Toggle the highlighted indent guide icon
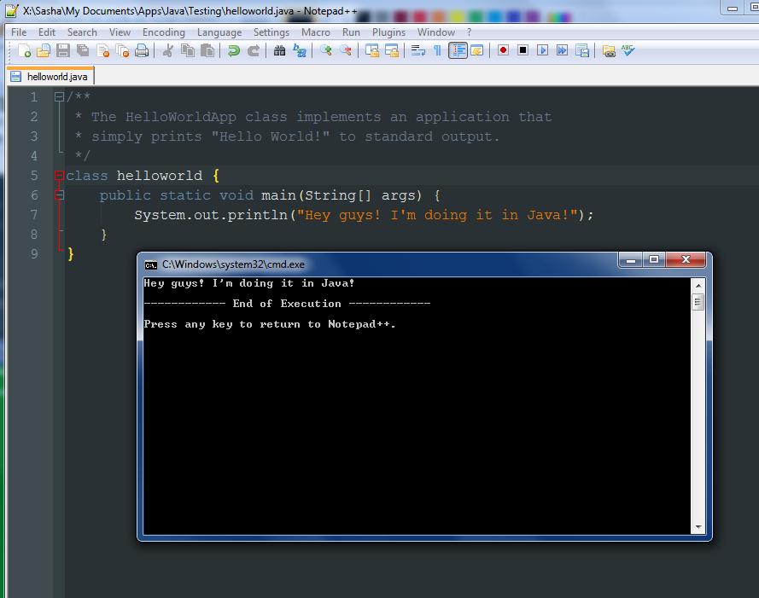This screenshot has width=759, height=598. point(458,50)
